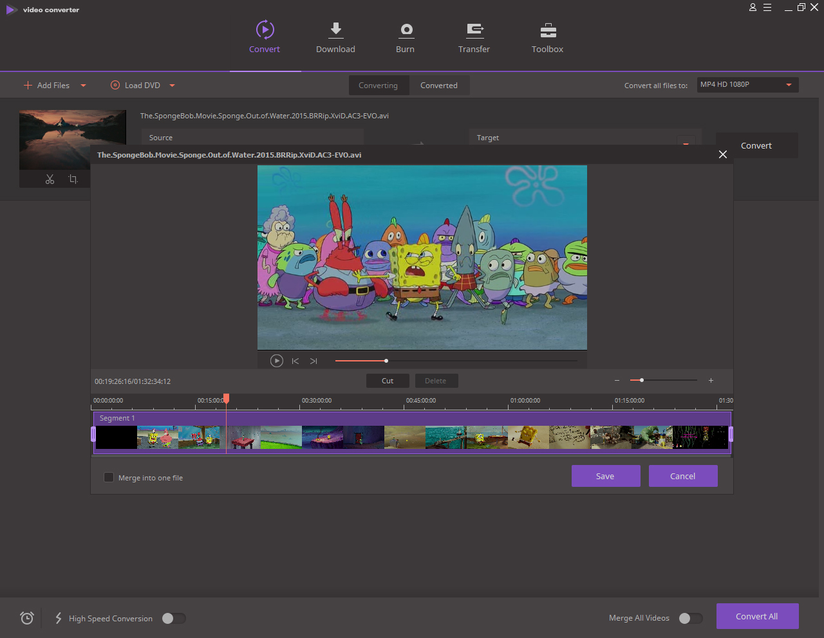
Task: Toggle Merge All Videos switch
Action: (691, 618)
